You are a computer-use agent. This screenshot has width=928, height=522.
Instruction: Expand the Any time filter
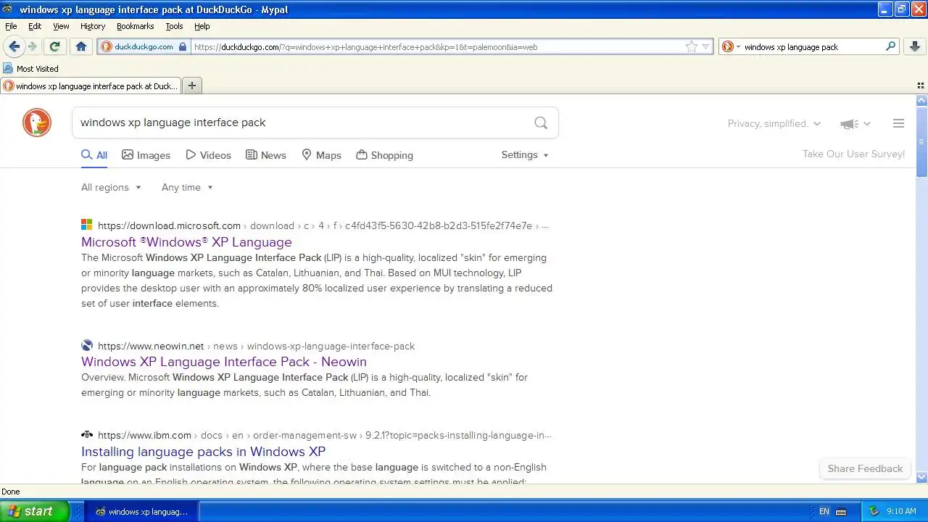[x=187, y=187]
